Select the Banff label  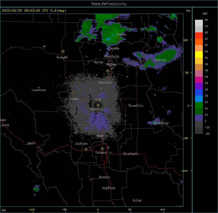(31, 143)
